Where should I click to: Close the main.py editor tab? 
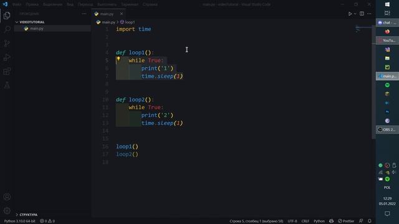click(x=122, y=14)
